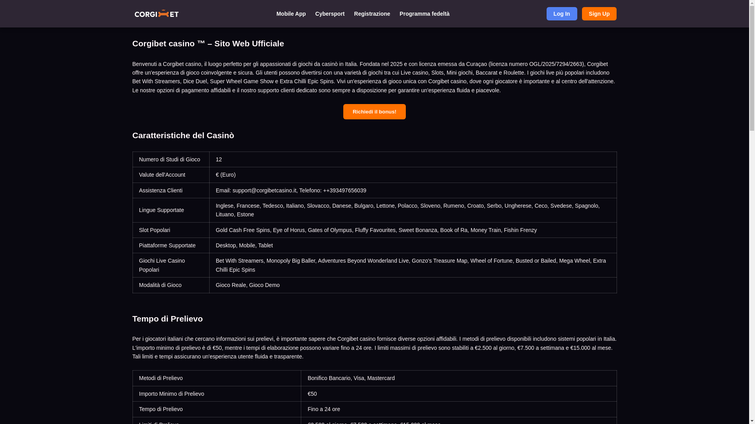The image size is (755, 424).
Task: Click the Richiedi il bonus! button
Action: [x=374, y=111]
